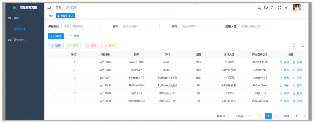Expand the 统计分析 sidebar menu
Viewport: 314px width, 123px height.
(x=24, y=40)
